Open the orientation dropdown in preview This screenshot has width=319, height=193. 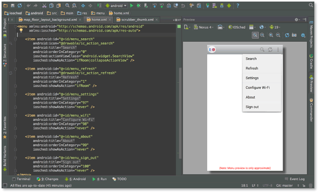(x=220, y=27)
